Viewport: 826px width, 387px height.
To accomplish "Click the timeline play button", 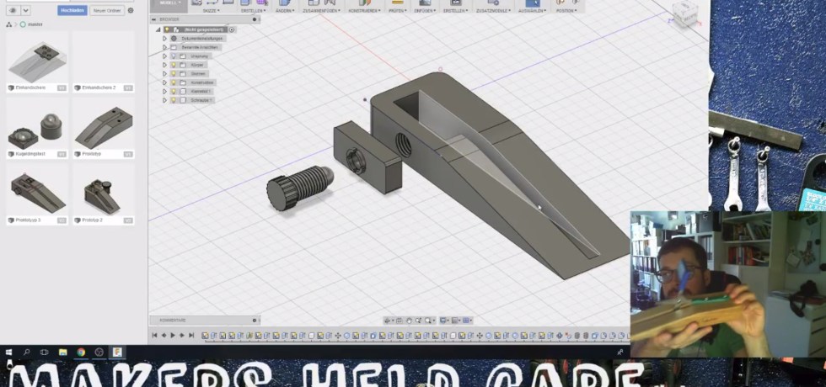I will coord(173,336).
